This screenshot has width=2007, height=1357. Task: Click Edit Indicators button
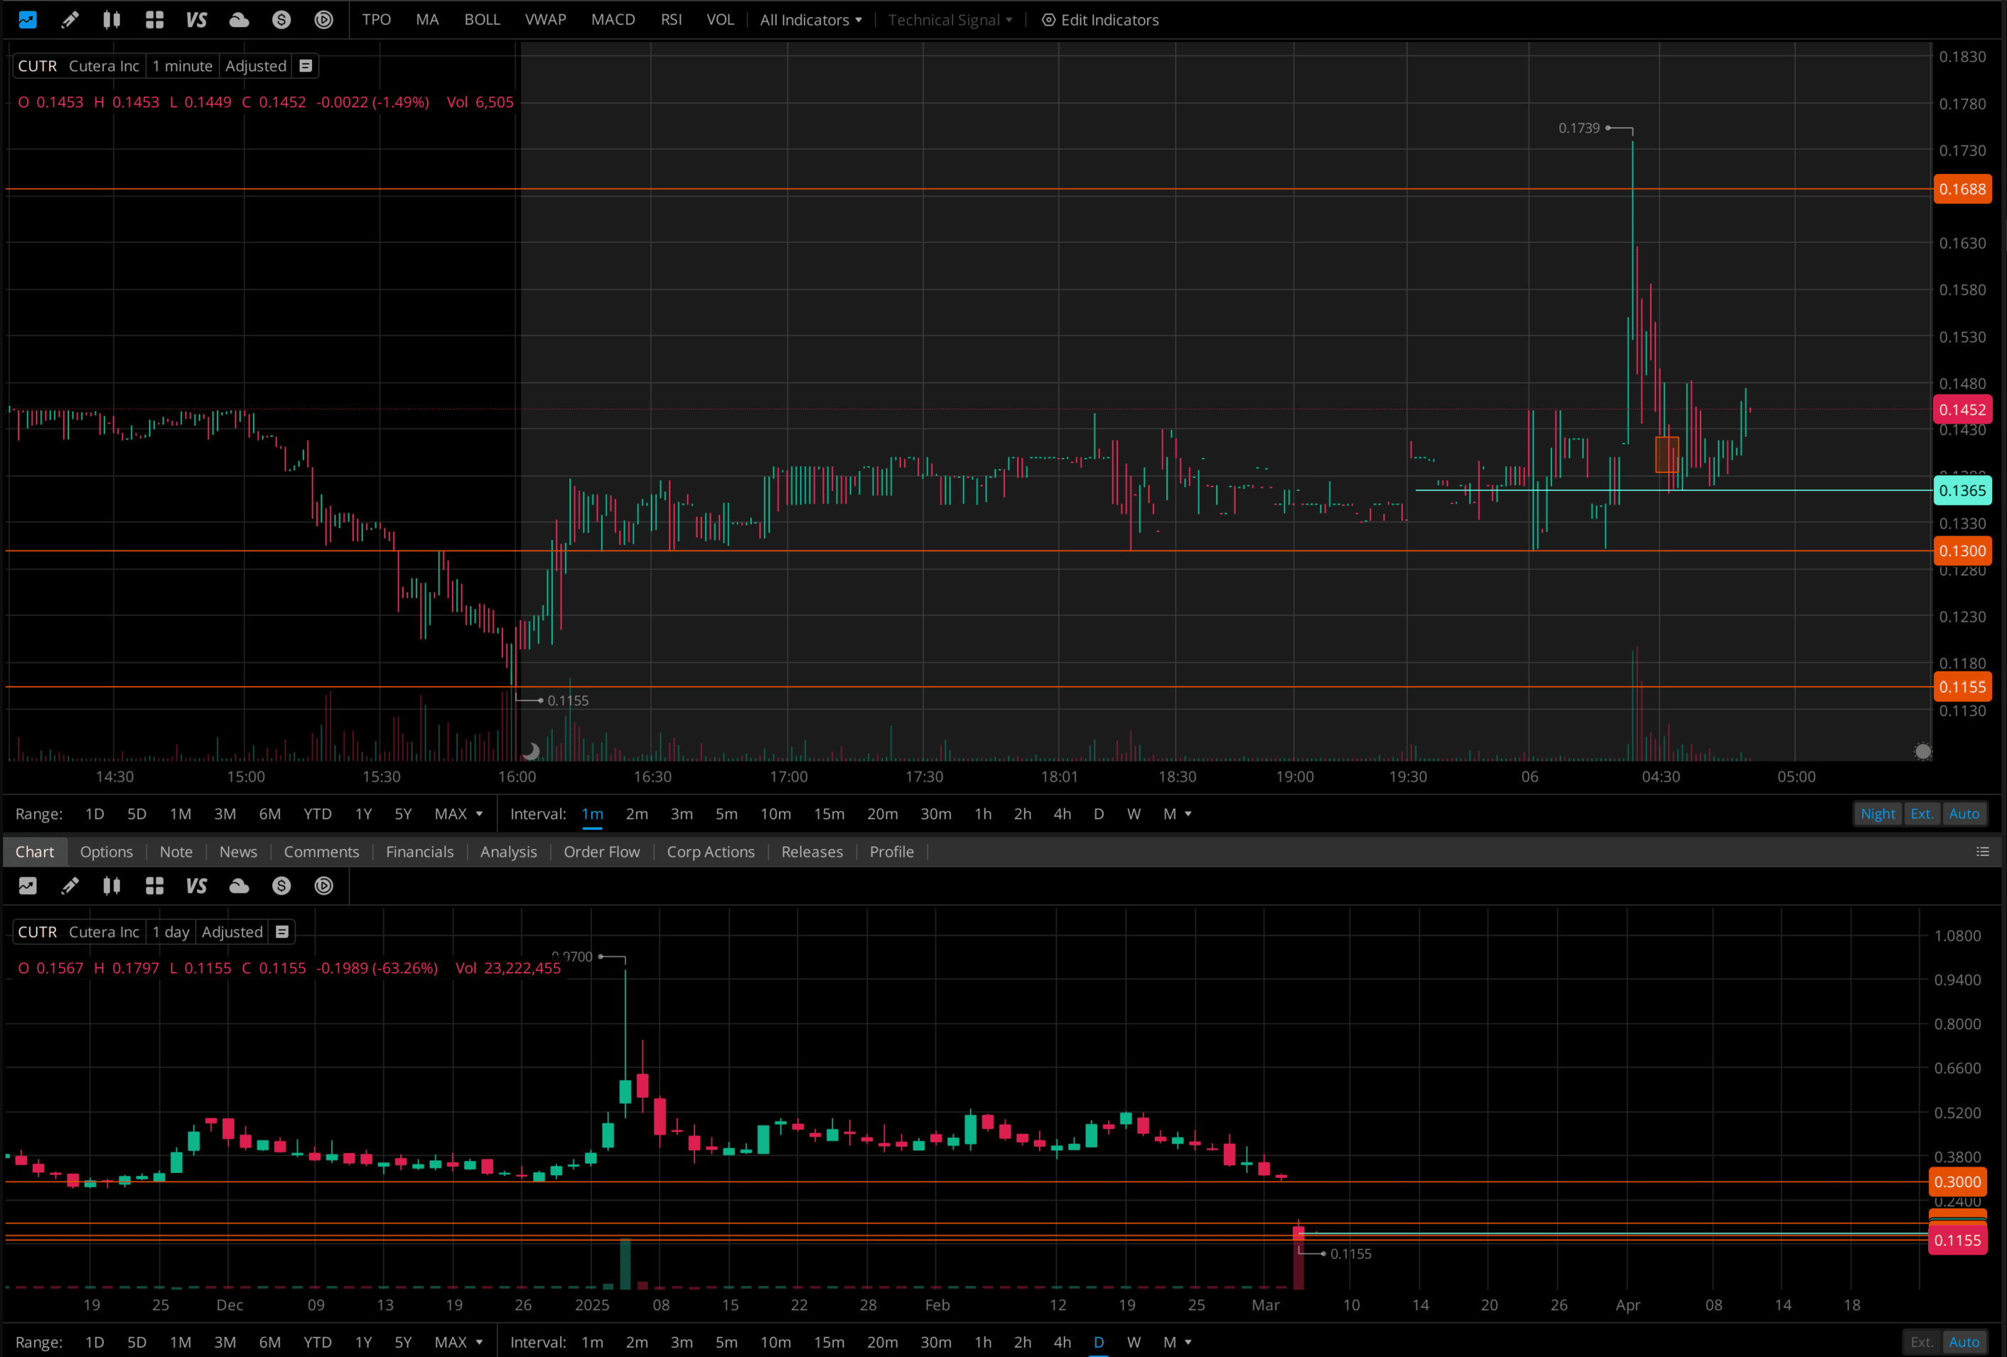tap(1100, 20)
